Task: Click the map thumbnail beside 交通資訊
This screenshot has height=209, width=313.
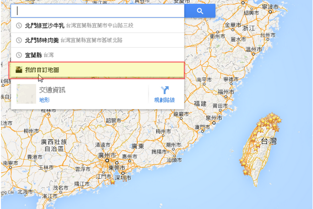Action: (x=26, y=94)
